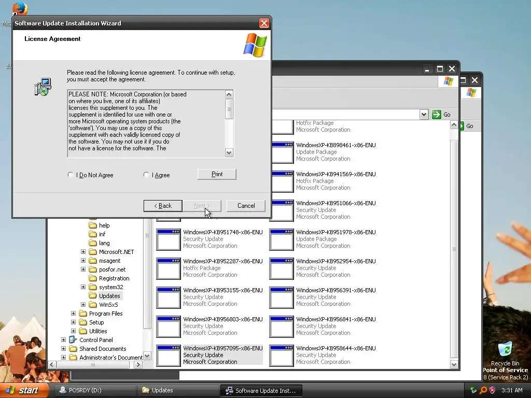Expand the Utilities folder node
Viewport: 531px width, 398px height.
(73, 331)
